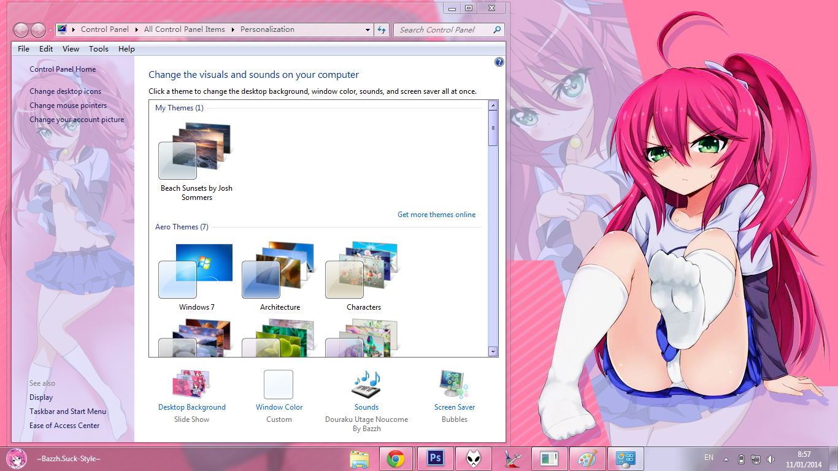This screenshot has width=838, height=471.
Task: Open Photoshop from the taskbar
Action: tap(435, 459)
